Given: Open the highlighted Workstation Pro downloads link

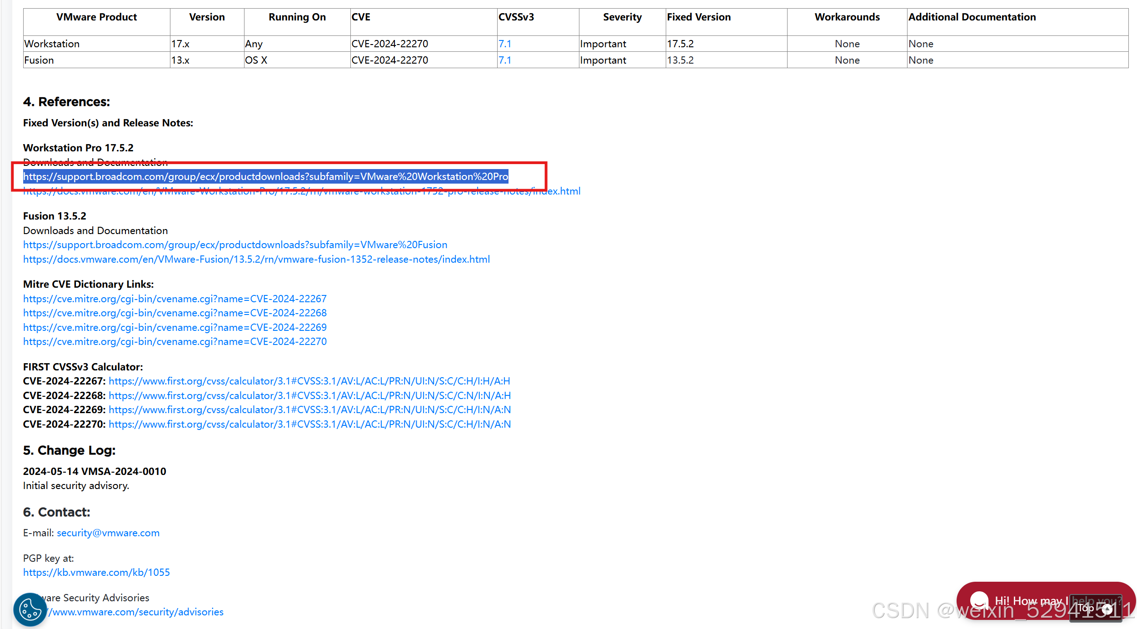Looking at the screenshot, I should click(x=265, y=177).
